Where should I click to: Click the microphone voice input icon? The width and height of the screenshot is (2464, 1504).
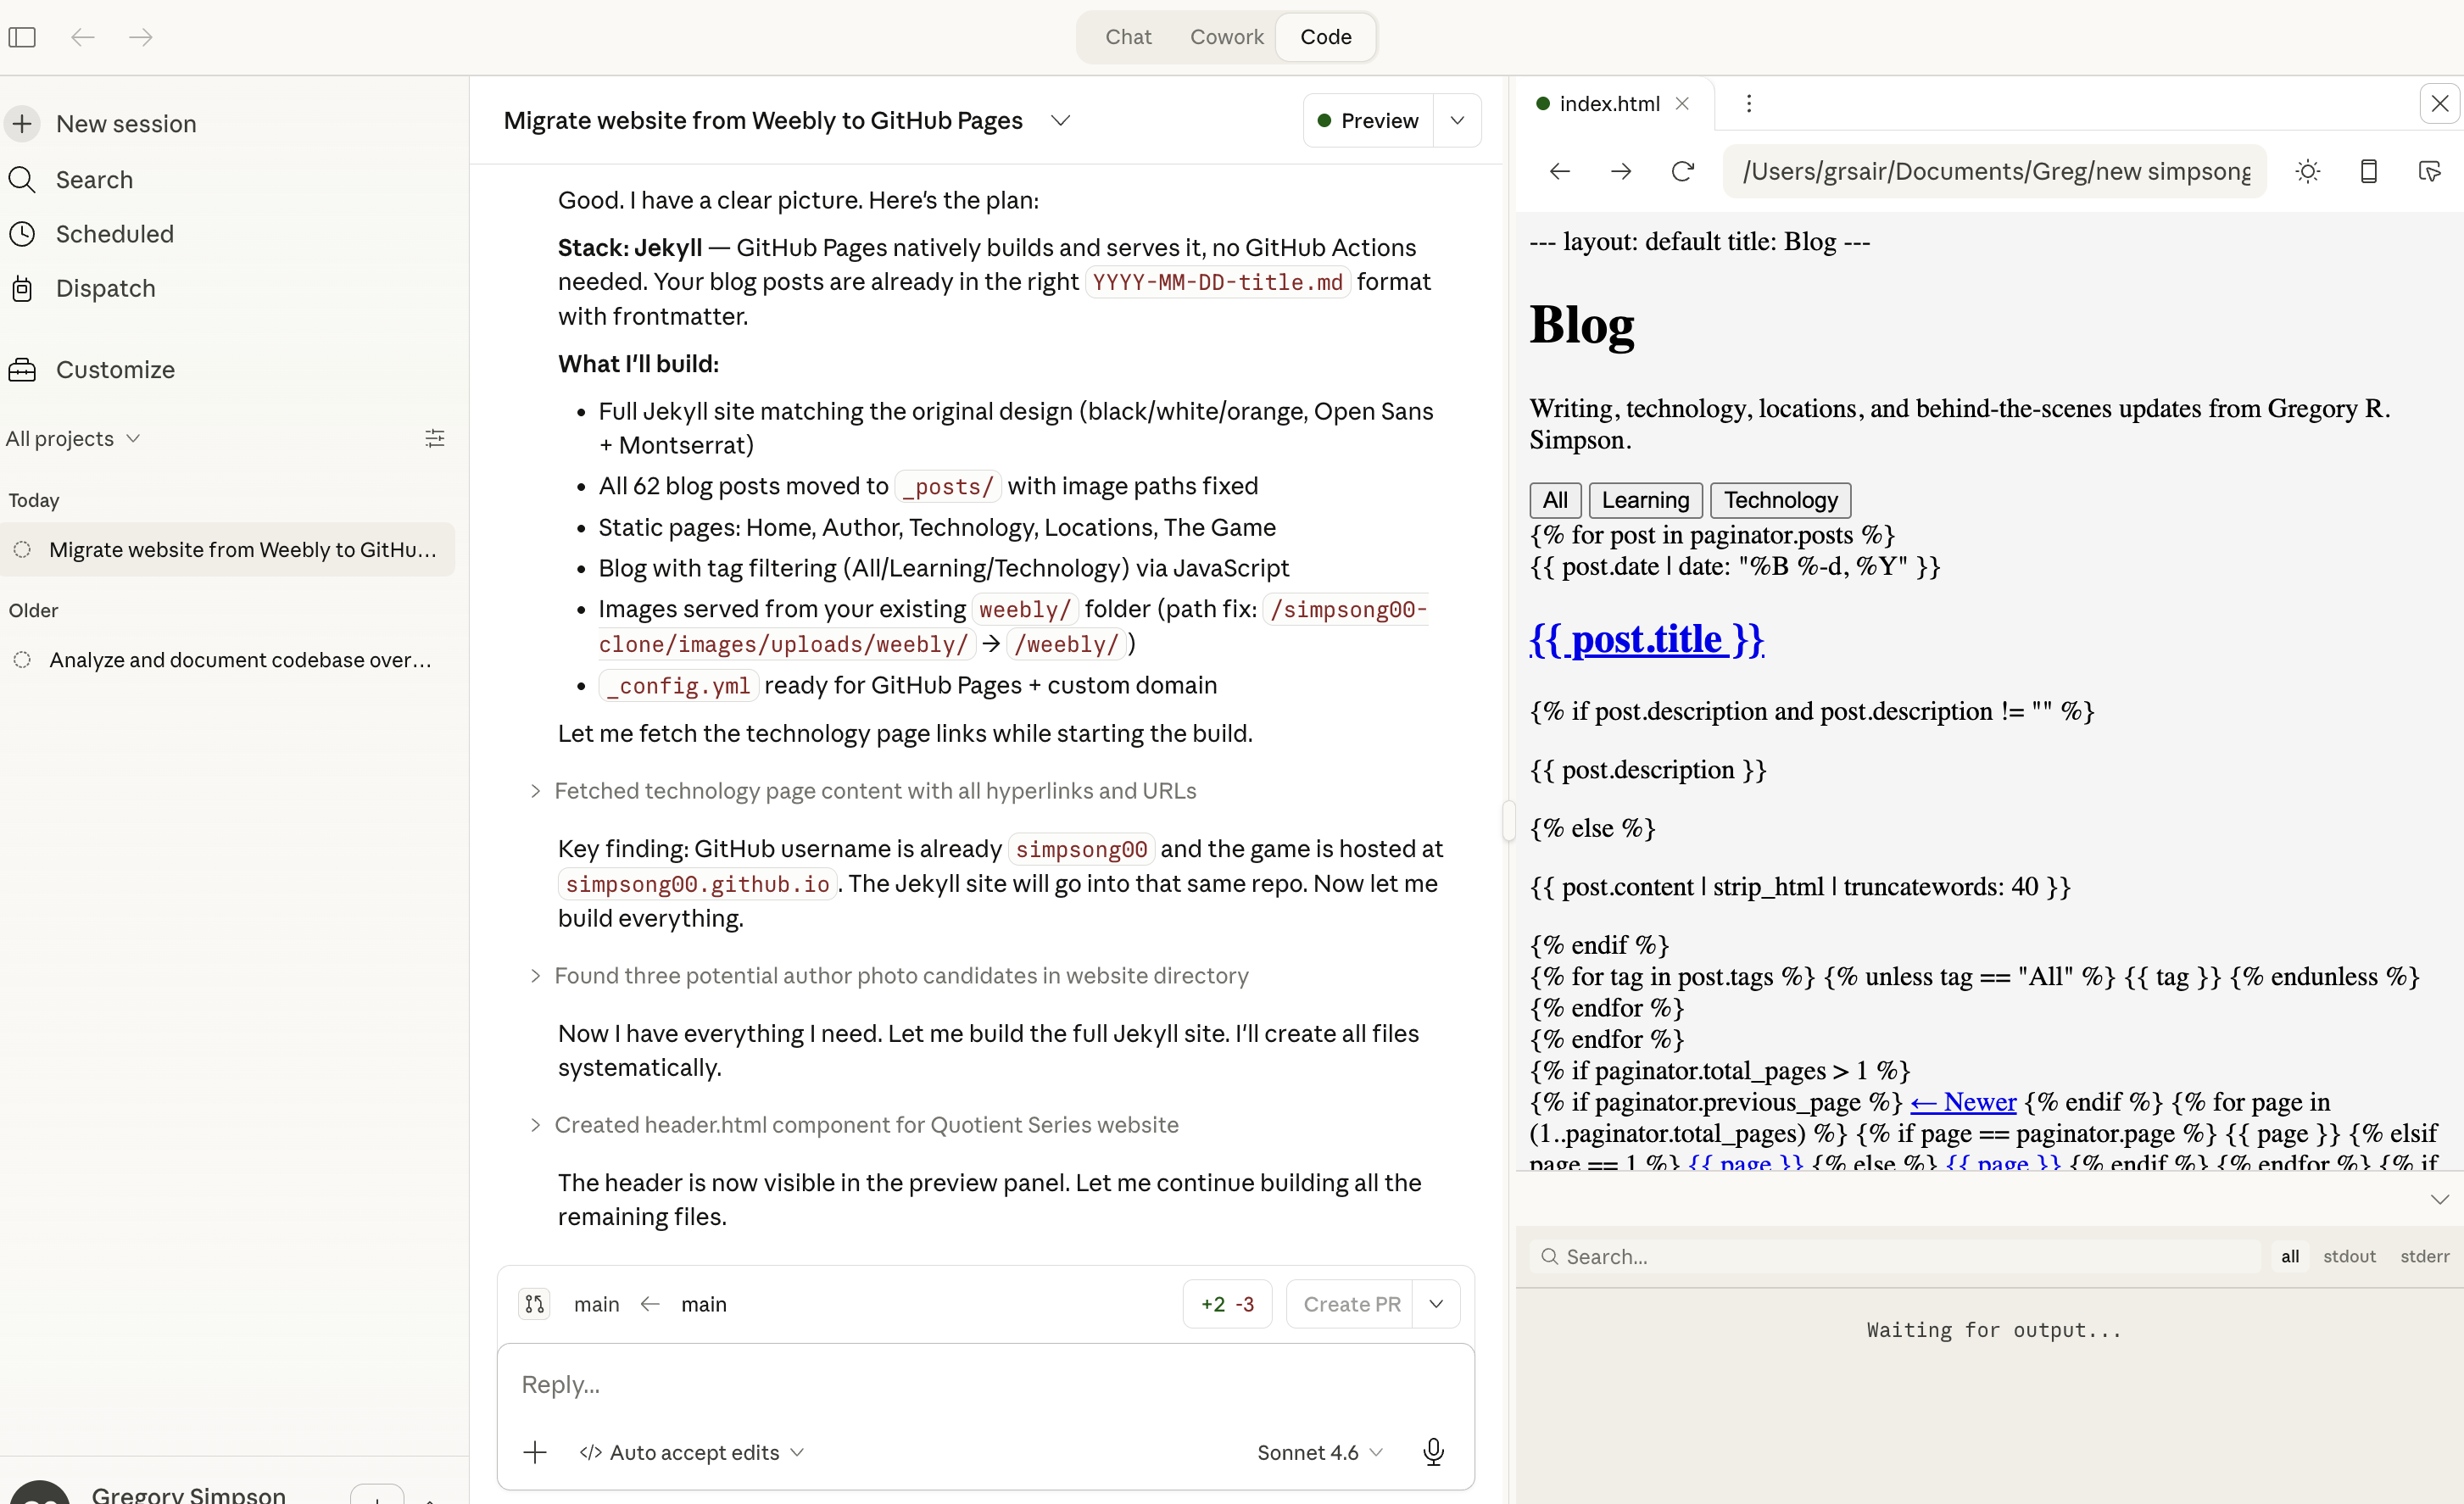click(1432, 1452)
